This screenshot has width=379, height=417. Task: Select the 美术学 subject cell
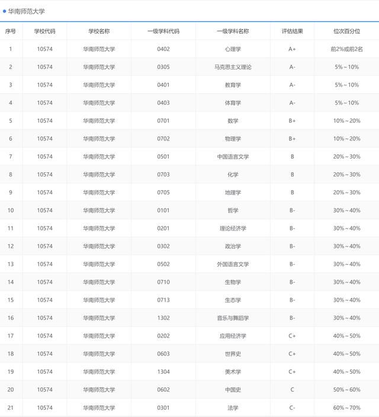233,371
